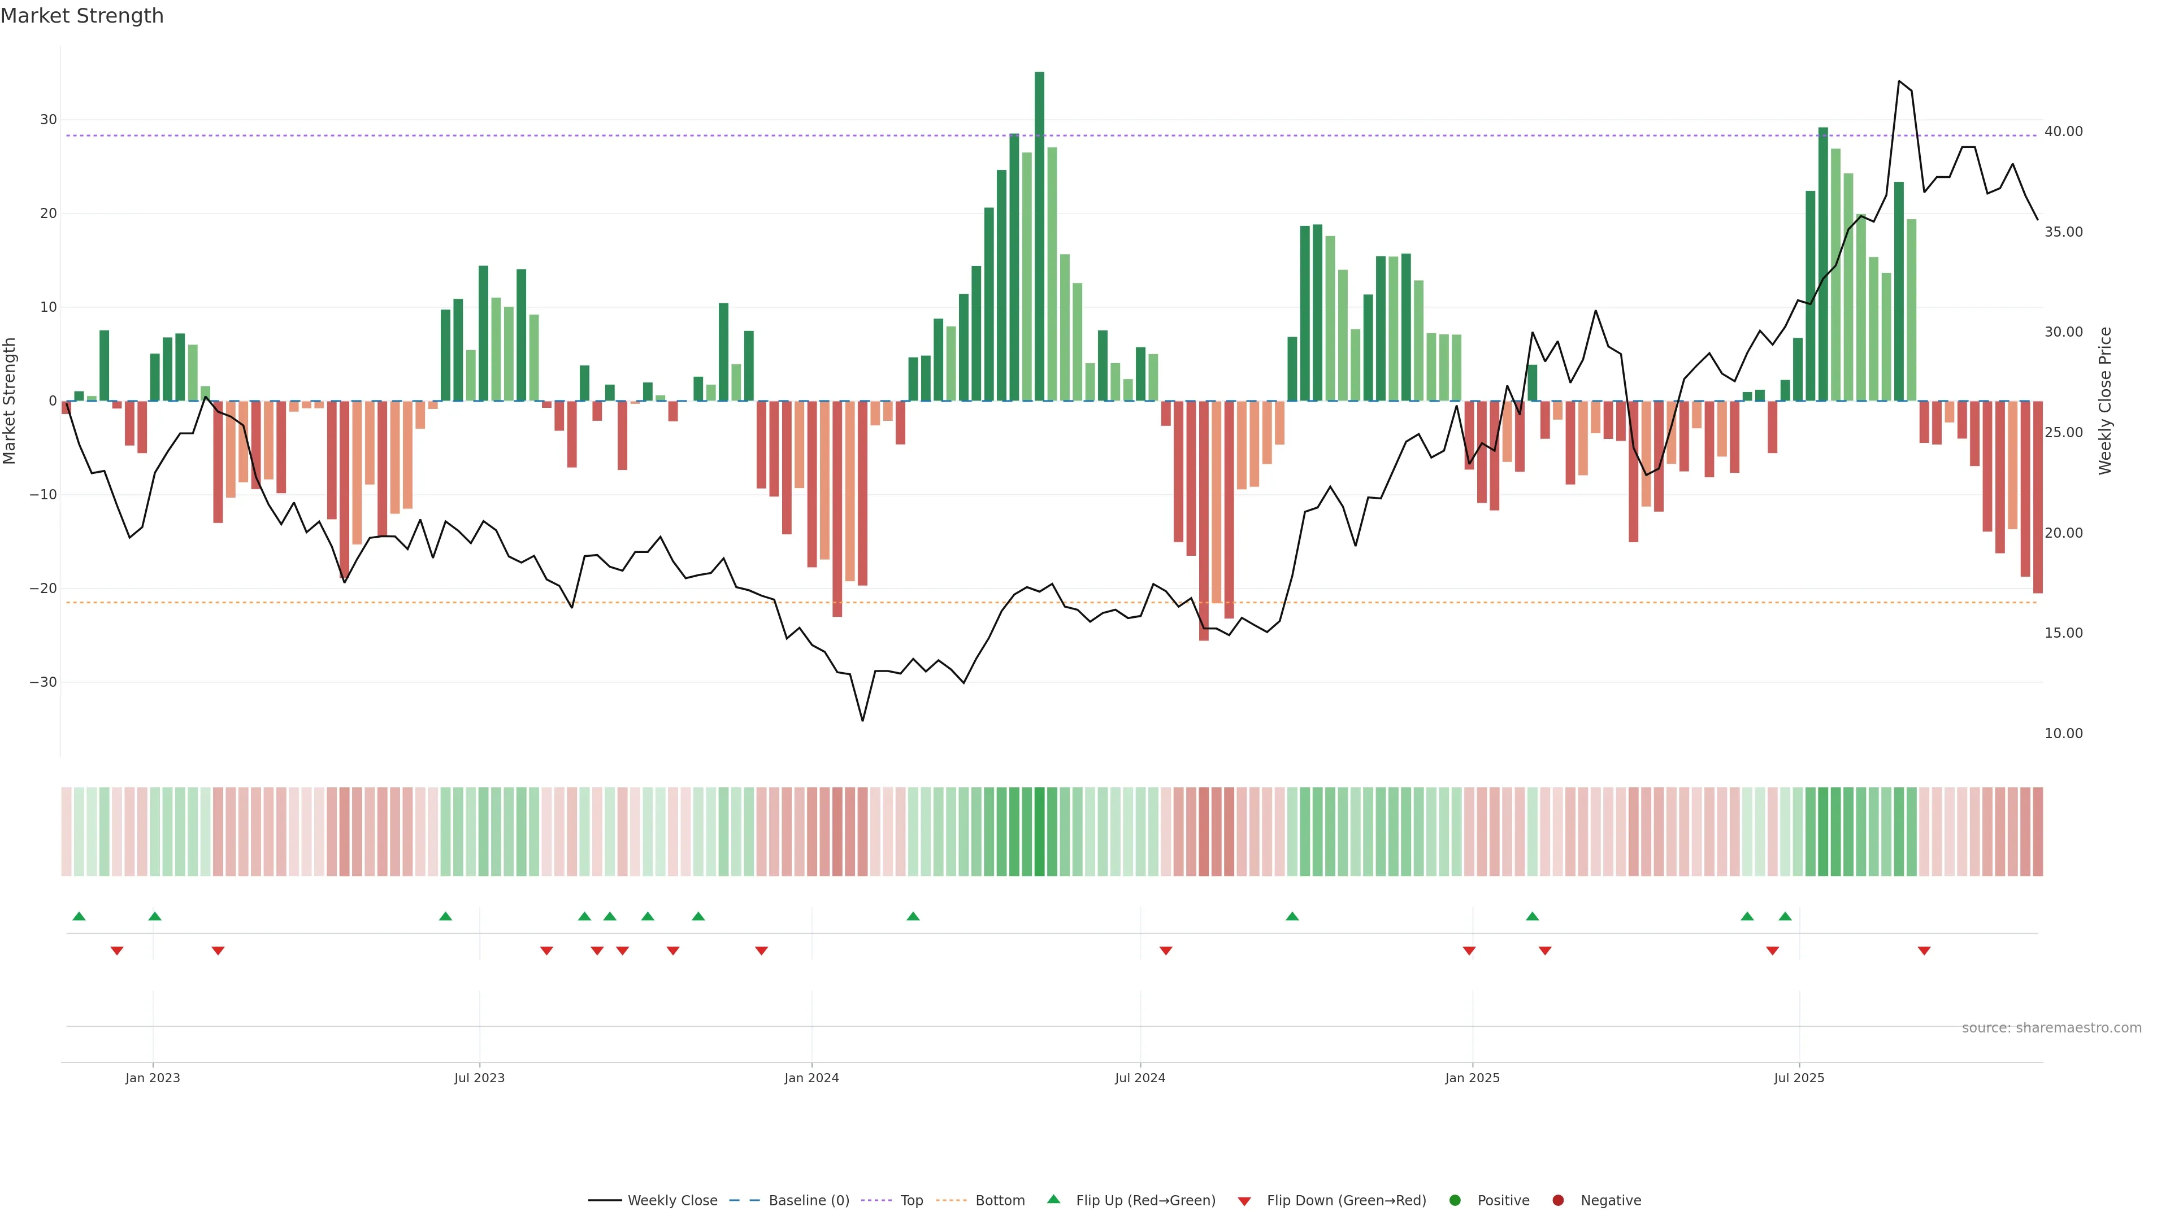Screen dimensions: 2170x1220
Task: Click Flip Up green triangle legend icon
Action: (x=1053, y=1199)
